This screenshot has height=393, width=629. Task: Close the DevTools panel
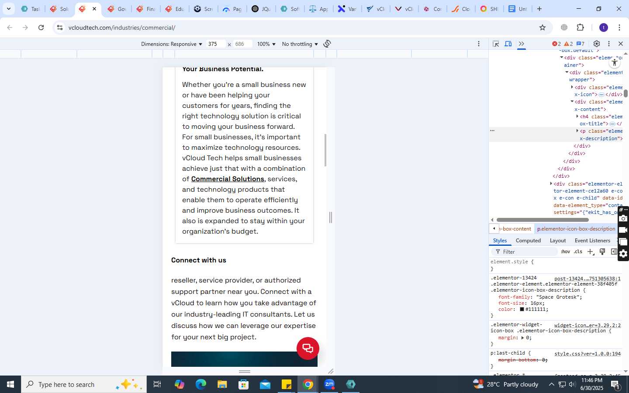621,44
